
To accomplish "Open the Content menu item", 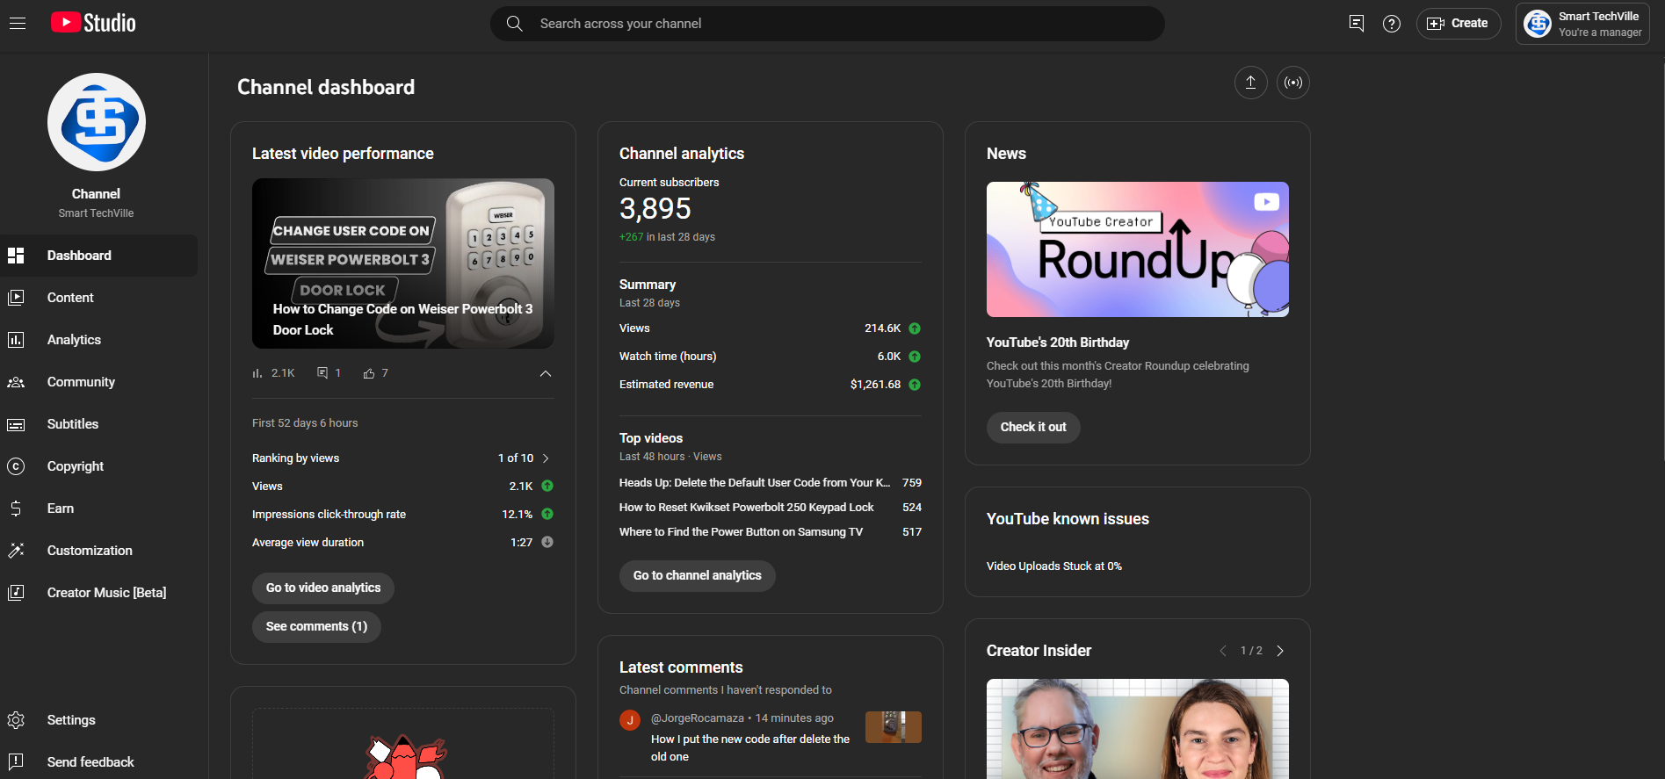I will point(98,298).
